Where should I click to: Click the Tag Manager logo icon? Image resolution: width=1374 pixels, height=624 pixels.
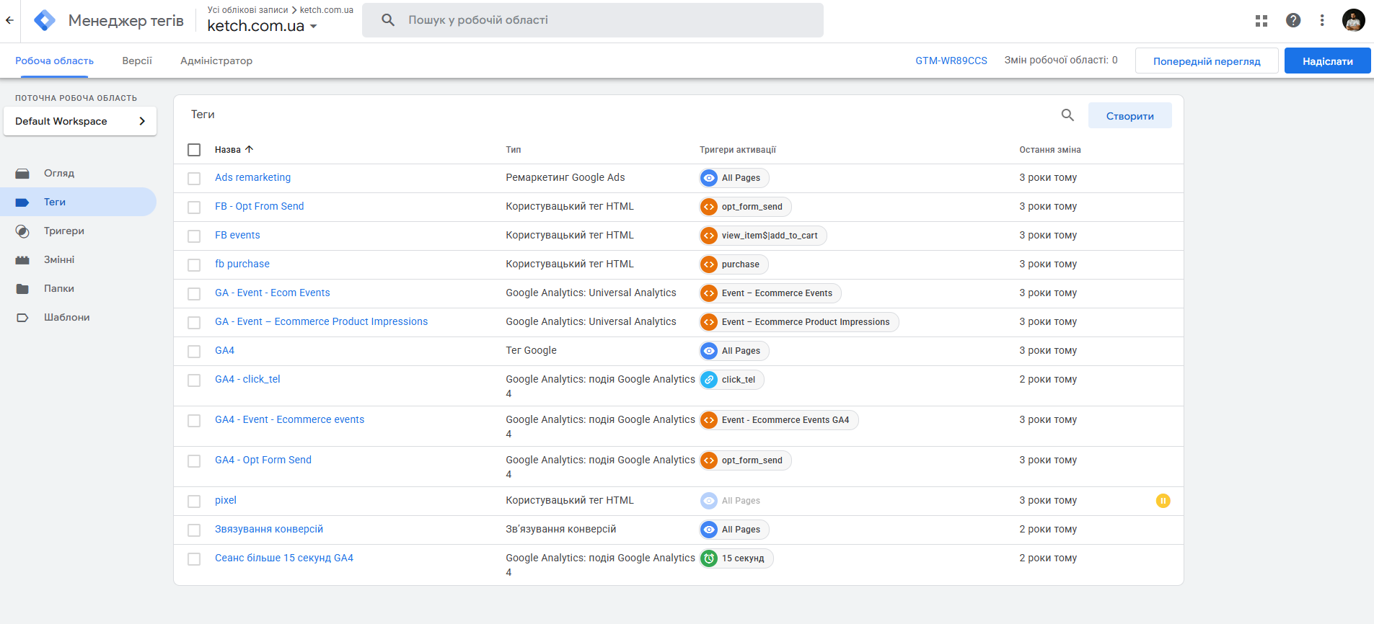[45, 21]
